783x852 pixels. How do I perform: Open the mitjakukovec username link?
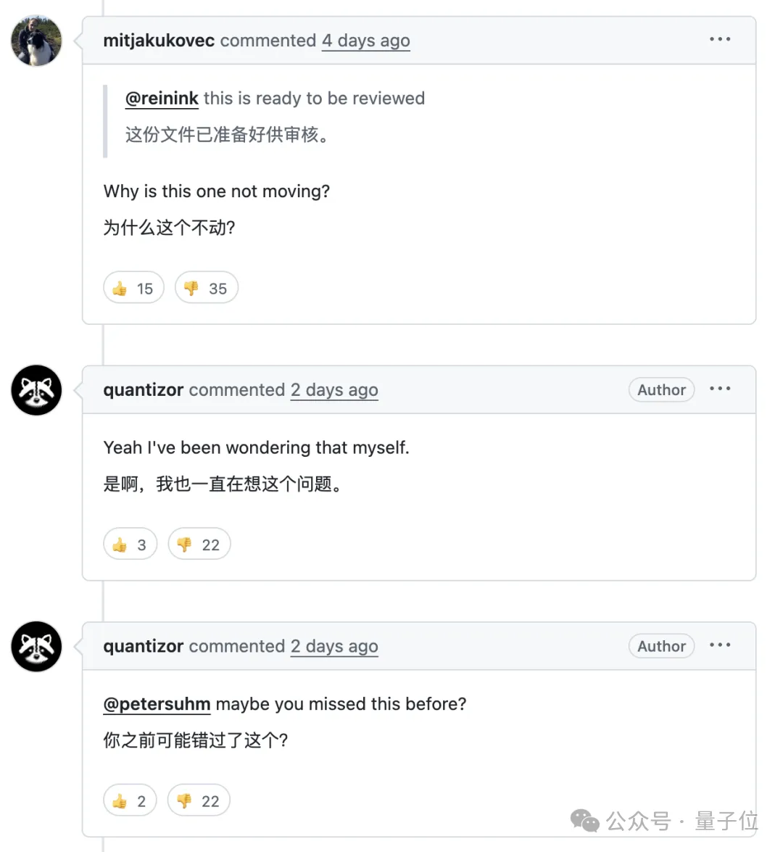click(159, 41)
